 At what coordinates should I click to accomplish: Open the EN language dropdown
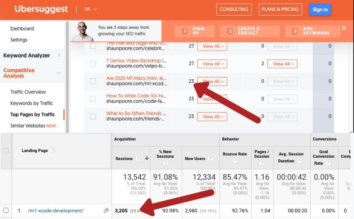pos(91,9)
